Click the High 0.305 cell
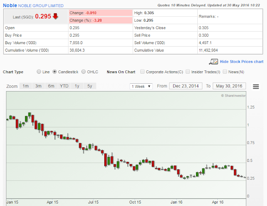This screenshot has height=206, width=267. 165,13
